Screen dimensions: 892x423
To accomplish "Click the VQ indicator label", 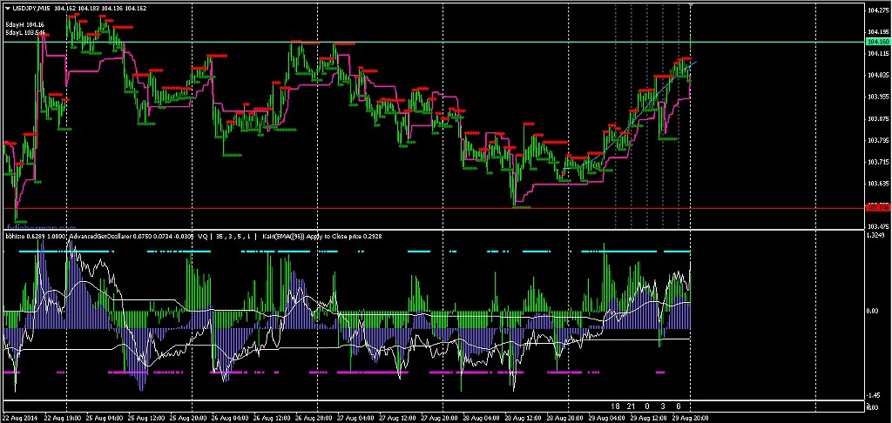I will [x=203, y=235].
